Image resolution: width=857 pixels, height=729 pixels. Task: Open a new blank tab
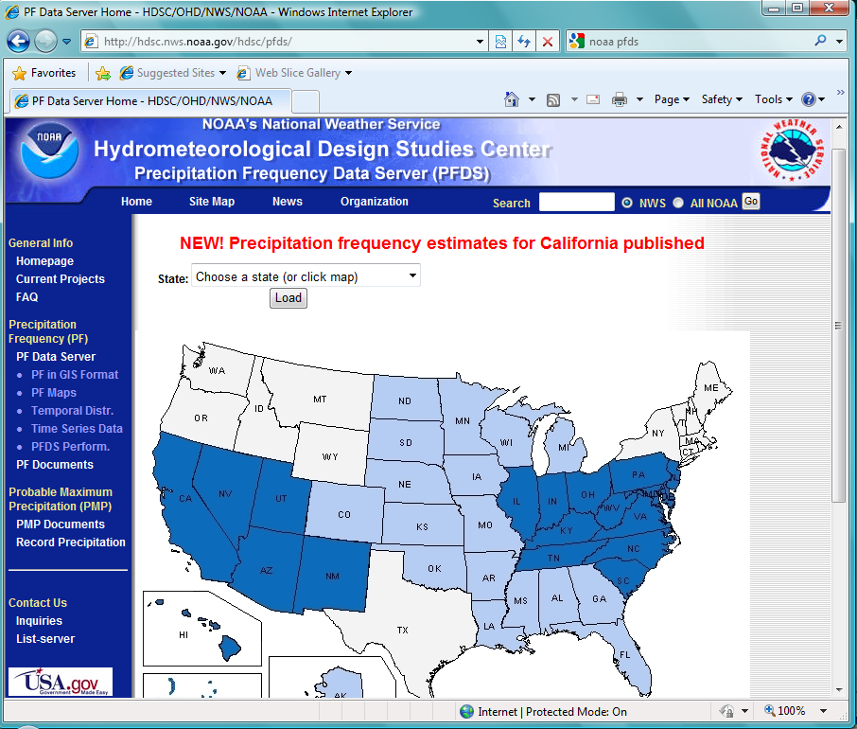point(306,101)
